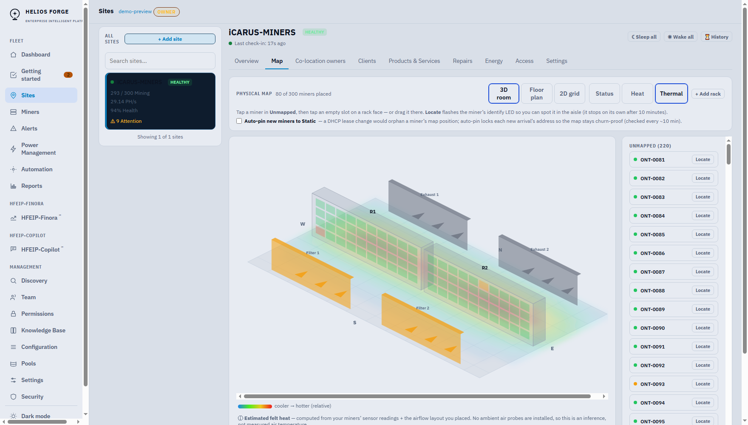Select the Sites location pin icon
Image resolution: width=748 pixels, height=425 pixels.
pyautogui.click(x=13, y=95)
